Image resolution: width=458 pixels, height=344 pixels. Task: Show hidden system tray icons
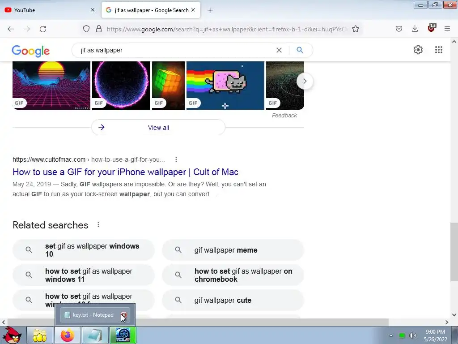point(391,335)
